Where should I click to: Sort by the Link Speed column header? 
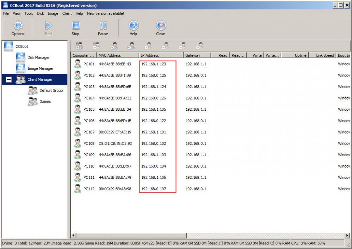click(322, 55)
